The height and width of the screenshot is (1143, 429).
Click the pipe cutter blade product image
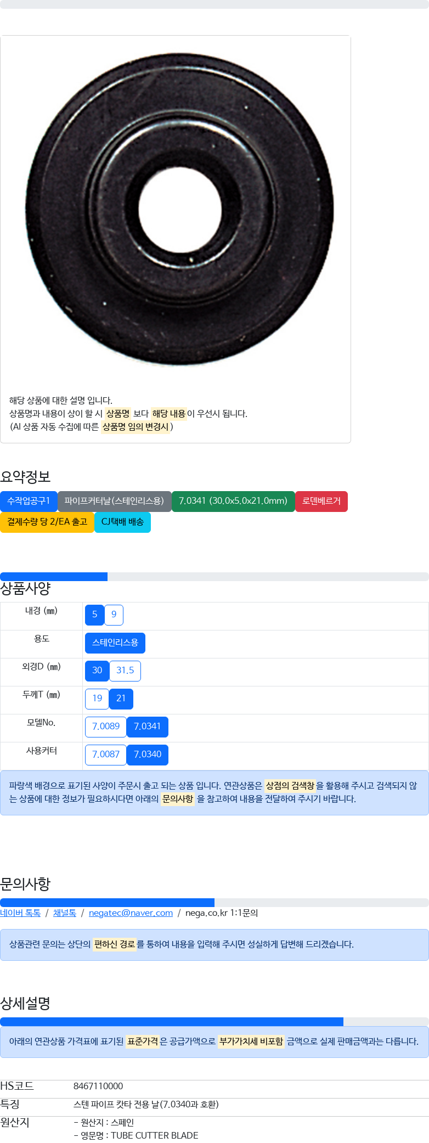click(x=179, y=210)
